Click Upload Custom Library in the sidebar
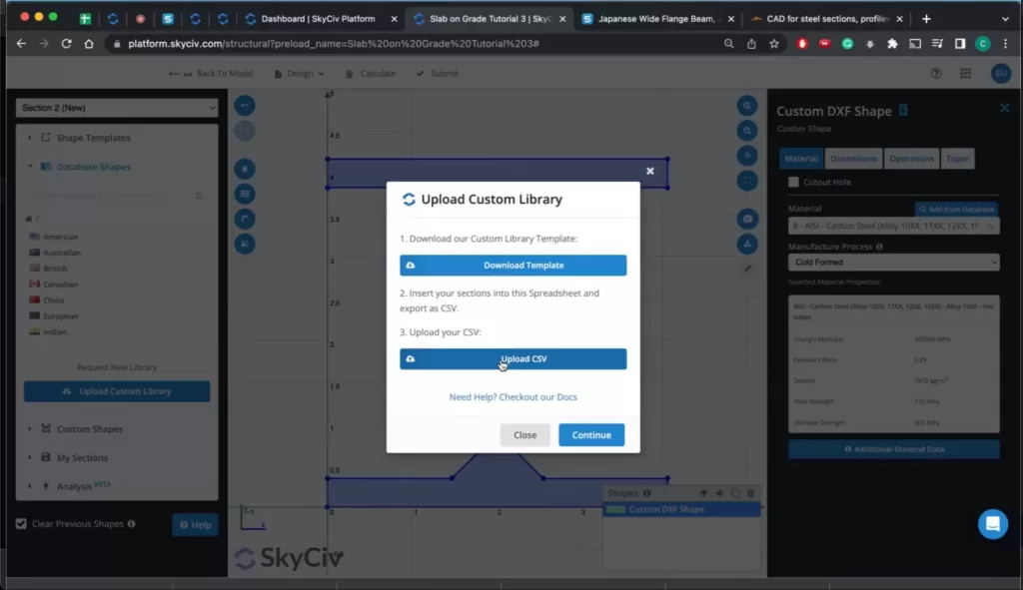 pyautogui.click(x=117, y=391)
